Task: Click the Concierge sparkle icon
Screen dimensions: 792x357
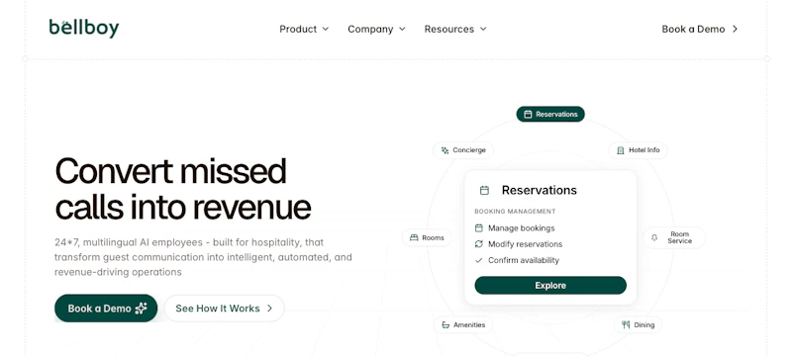Action: 445,150
